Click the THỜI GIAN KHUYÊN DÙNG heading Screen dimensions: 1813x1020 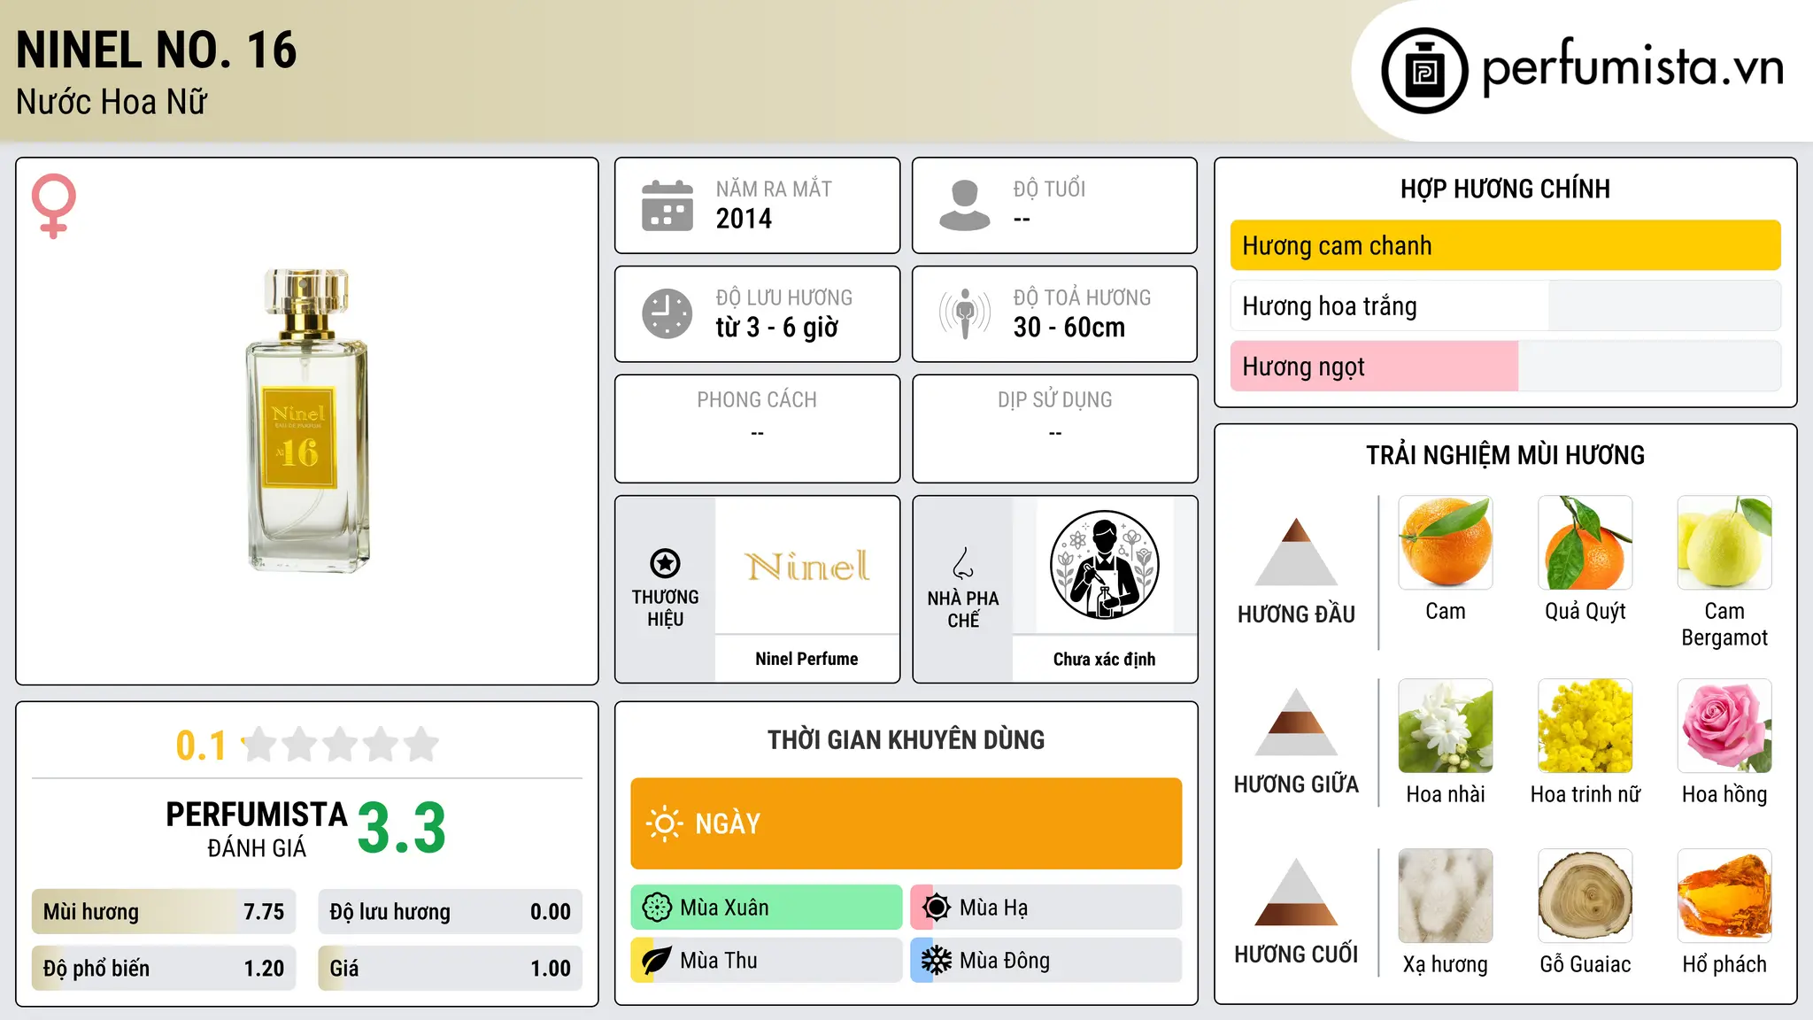[x=906, y=739]
